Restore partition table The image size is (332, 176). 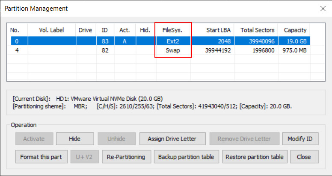[x=255, y=157]
